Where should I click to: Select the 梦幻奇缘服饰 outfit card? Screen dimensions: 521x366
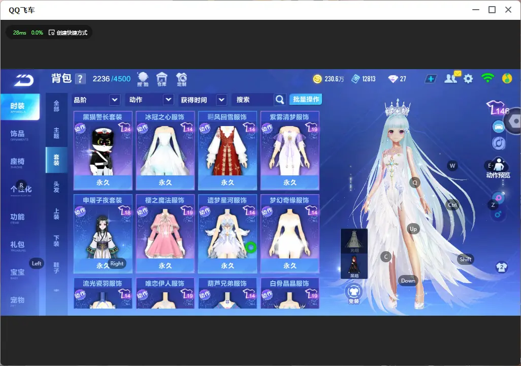(290, 233)
